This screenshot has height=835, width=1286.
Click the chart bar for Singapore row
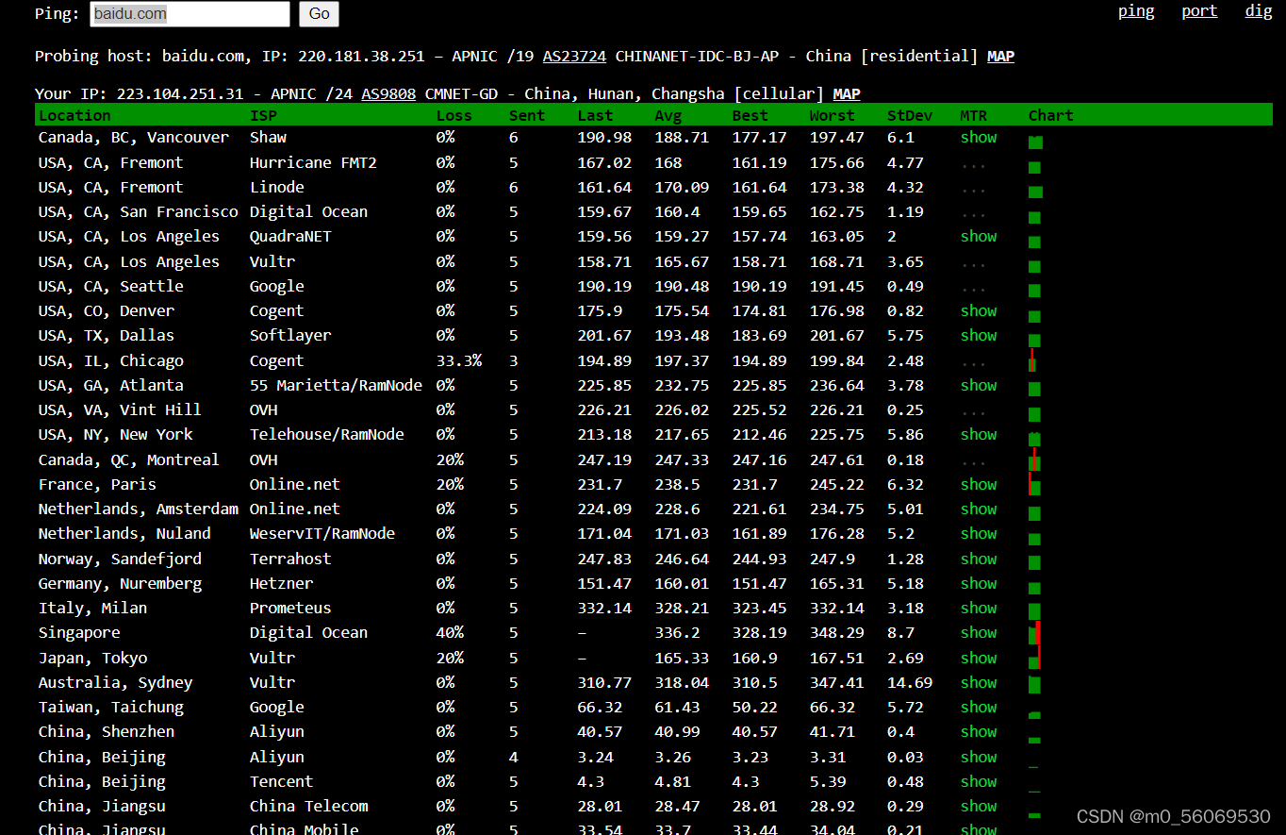(1035, 634)
